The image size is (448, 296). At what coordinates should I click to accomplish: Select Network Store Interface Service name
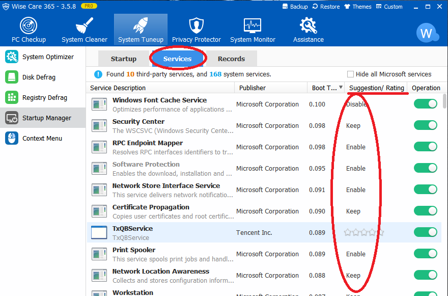[x=166, y=186]
